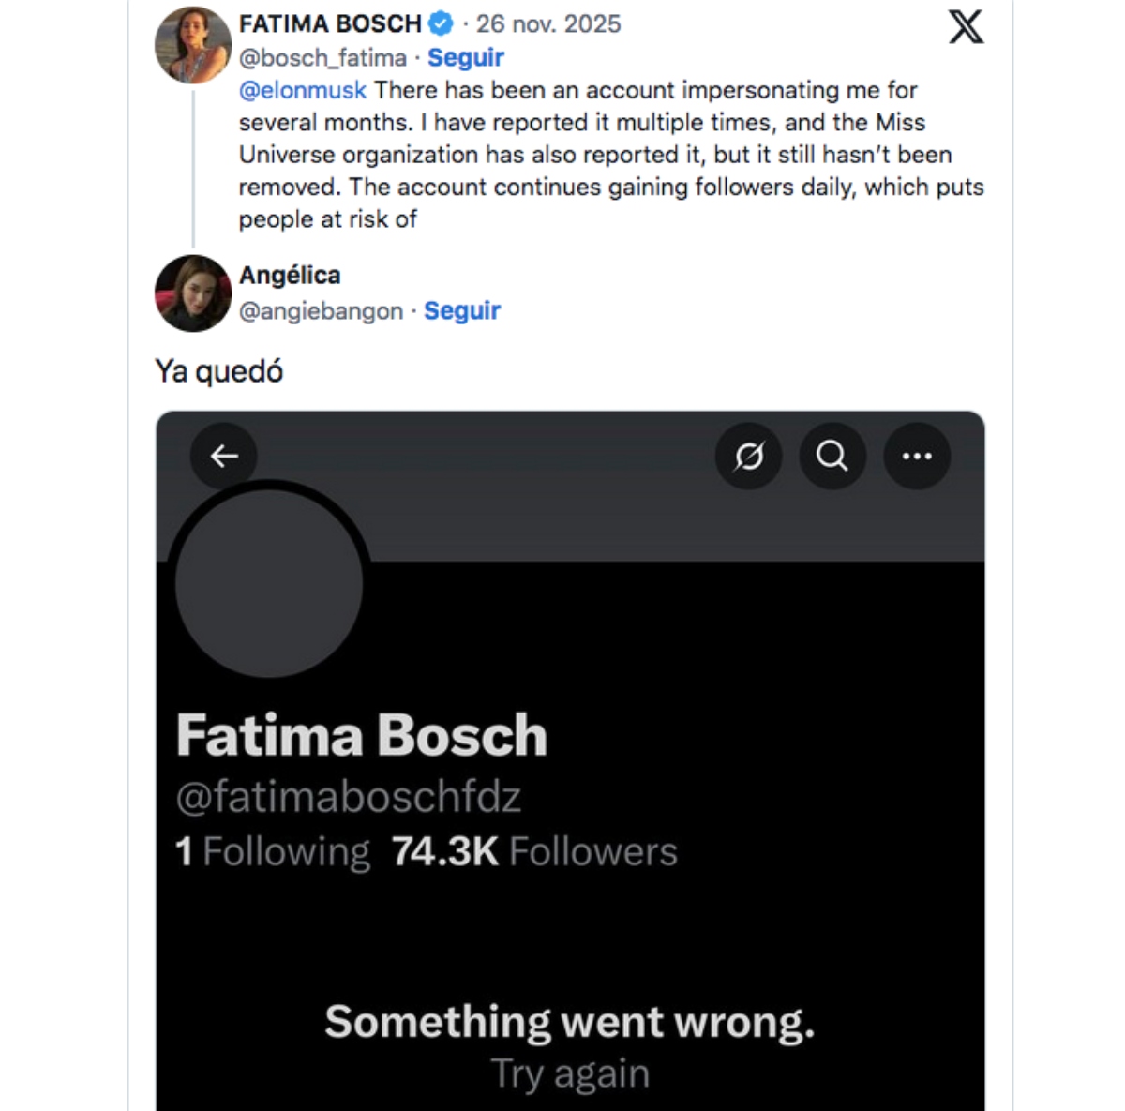Select the 74.3K Followers count
The width and height of the screenshot is (1125, 1111).
tap(535, 851)
